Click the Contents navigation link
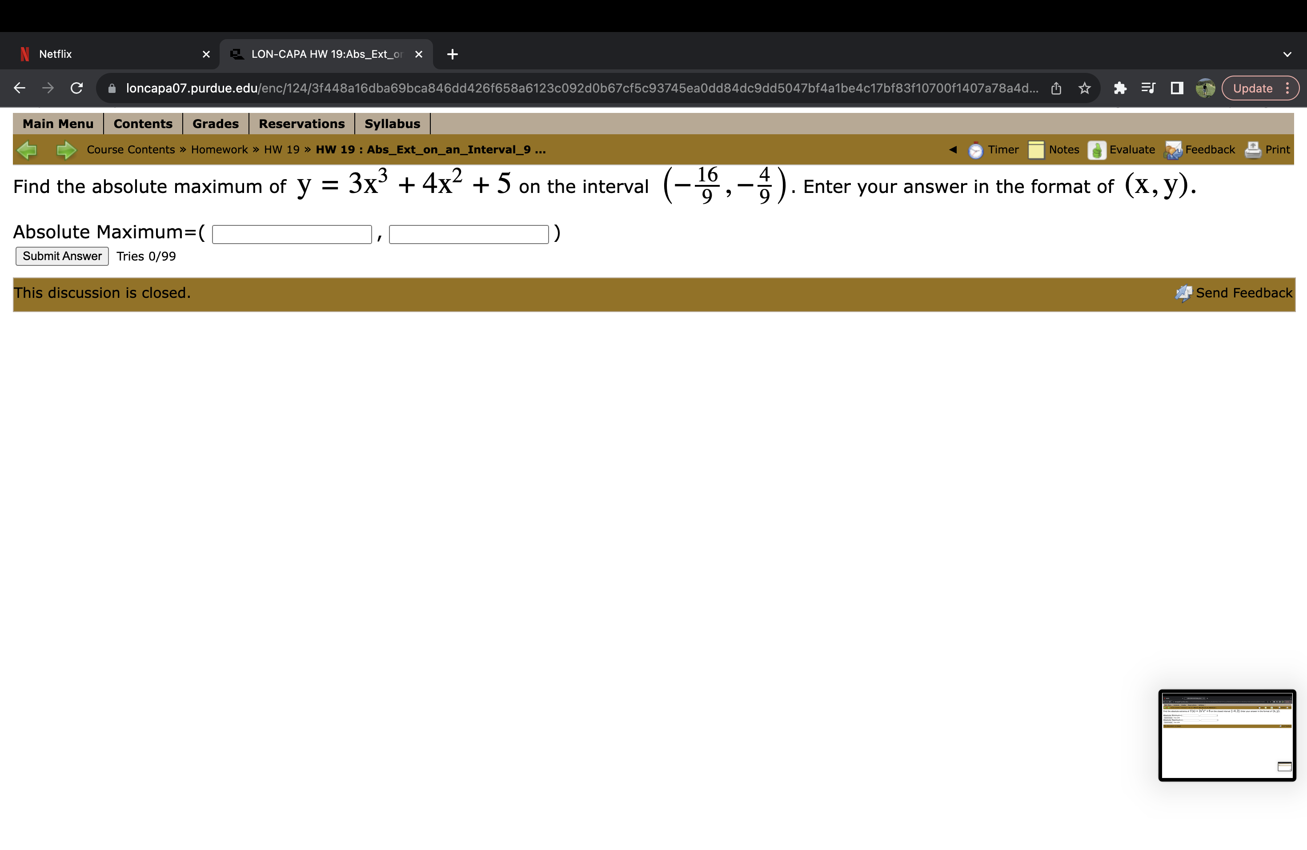The image size is (1307, 850). tap(140, 123)
